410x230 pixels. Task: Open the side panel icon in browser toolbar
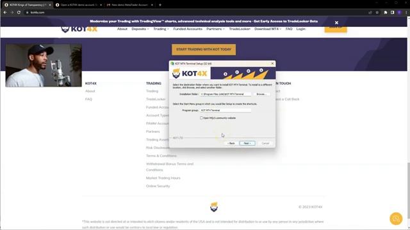click(392, 12)
